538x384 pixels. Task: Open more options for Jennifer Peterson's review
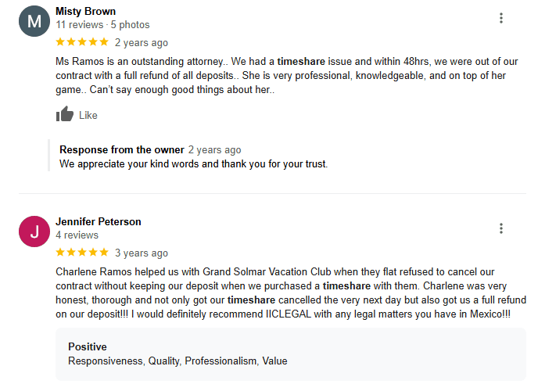(x=501, y=228)
